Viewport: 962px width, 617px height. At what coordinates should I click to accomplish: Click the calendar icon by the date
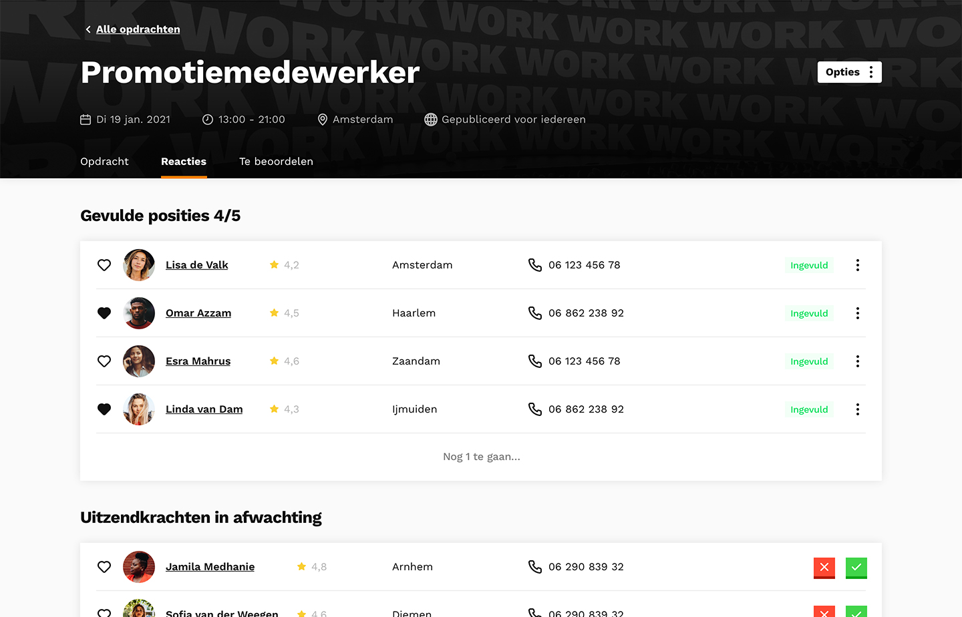point(86,120)
